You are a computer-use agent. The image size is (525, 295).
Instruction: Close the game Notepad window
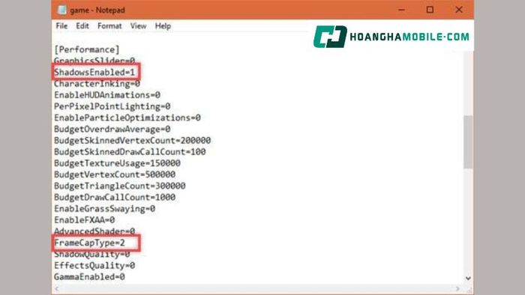[459, 10]
